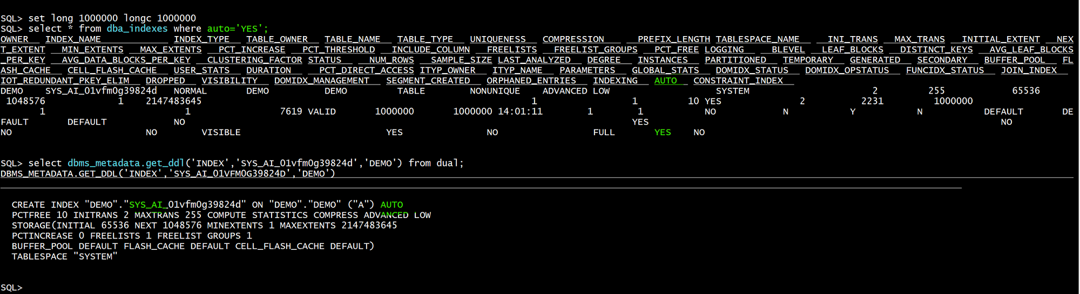This screenshot has width=1080, height=294.
Task: Click the 'TABLESPACE "SYSTEM"' DDL line
Action: (x=65, y=256)
